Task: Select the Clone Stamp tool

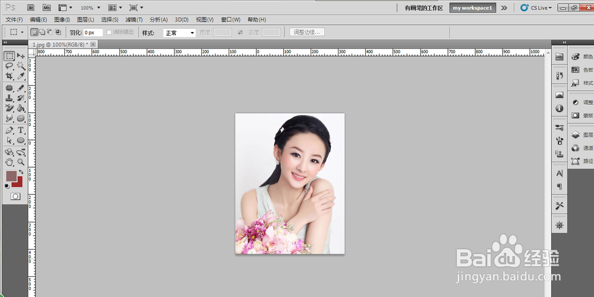Action: [10, 98]
